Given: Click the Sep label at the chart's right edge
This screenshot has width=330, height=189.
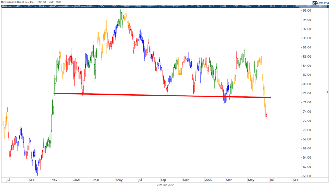Looking at the screenshot, I should point(296,180).
